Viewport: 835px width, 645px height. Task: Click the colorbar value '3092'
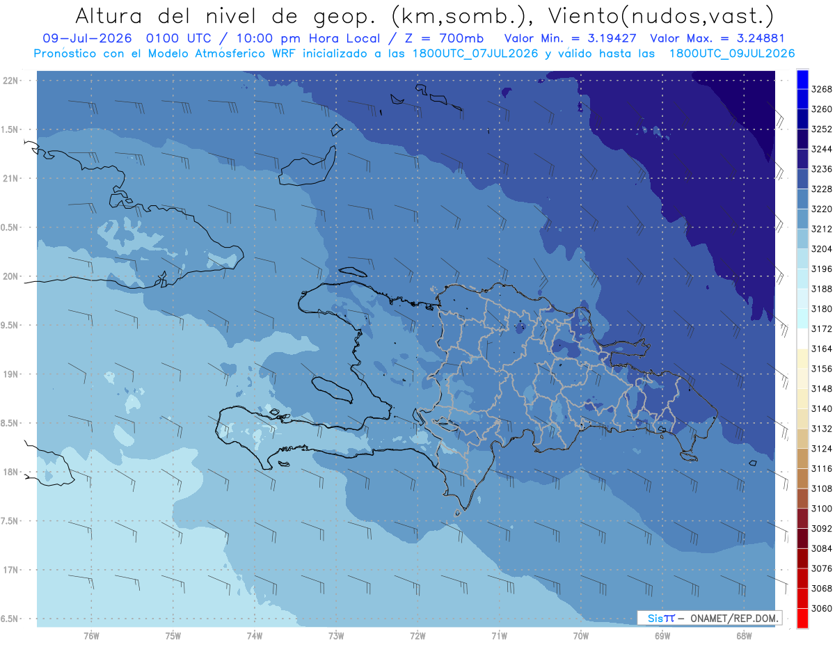[822, 528]
